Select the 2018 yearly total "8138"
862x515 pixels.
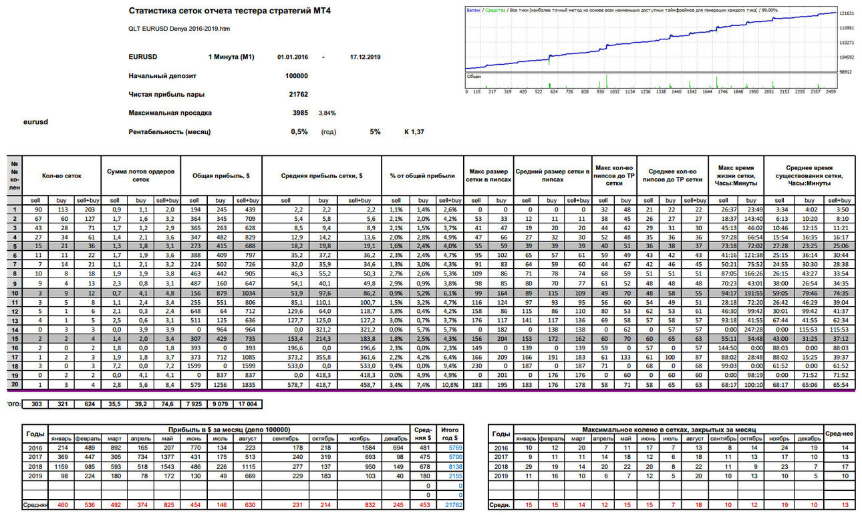[x=454, y=466]
